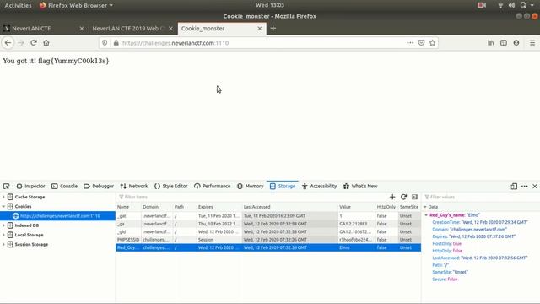Open the Firefox account icon
Screen dimensions: 540x304
pyautogui.click(x=516, y=43)
